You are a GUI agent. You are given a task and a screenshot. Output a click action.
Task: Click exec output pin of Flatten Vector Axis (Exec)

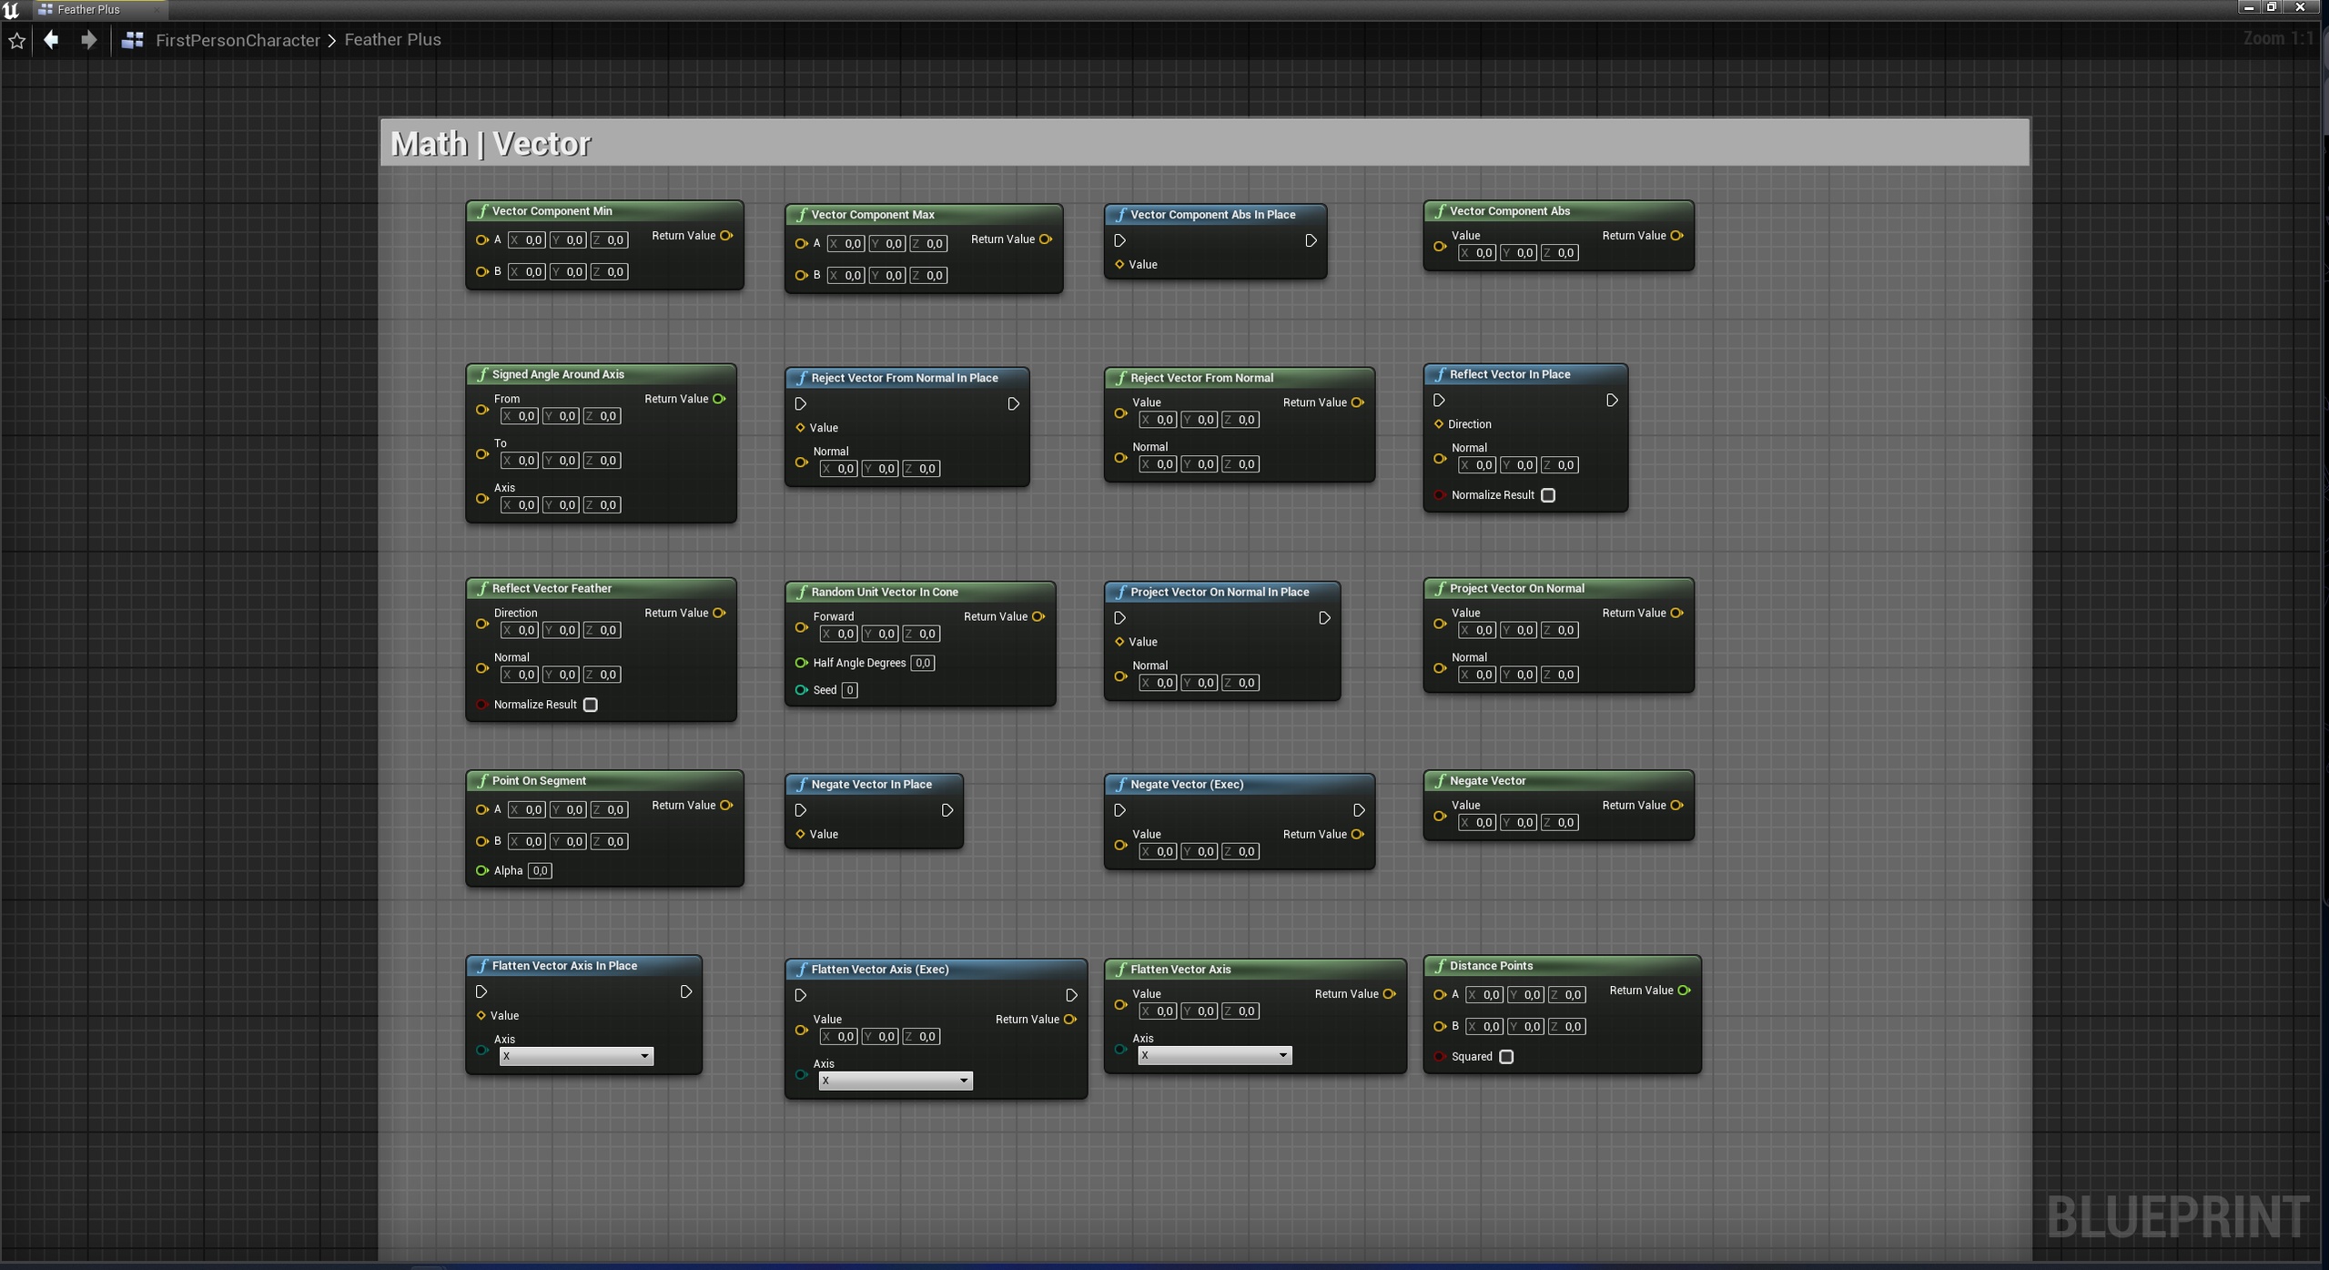[x=1071, y=994]
